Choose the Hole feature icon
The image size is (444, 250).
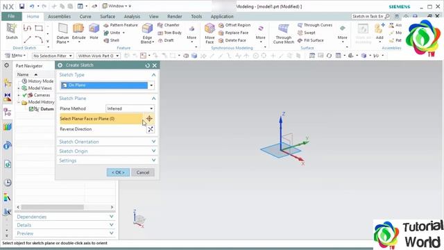click(94, 32)
